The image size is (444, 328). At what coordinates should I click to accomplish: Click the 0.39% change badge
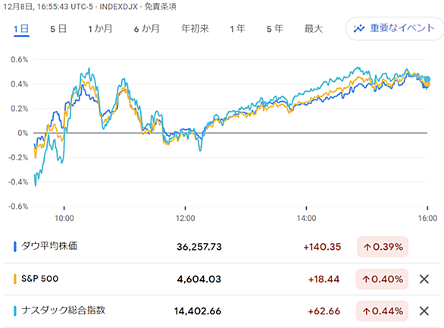383,247
